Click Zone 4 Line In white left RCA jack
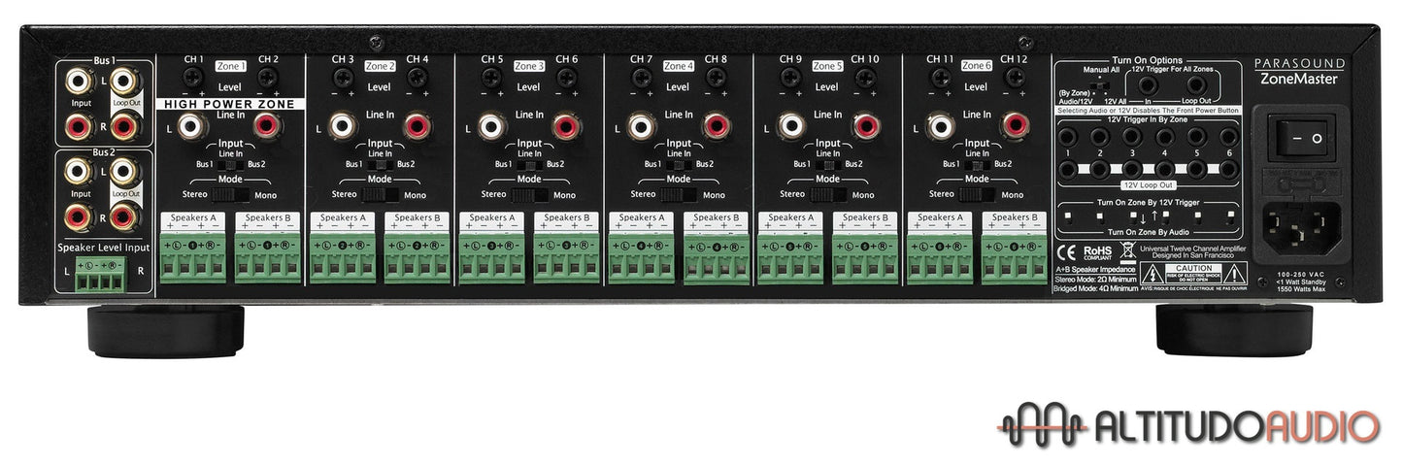Image resolution: width=1403 pixels, height=465 pixels. point(640,125)
